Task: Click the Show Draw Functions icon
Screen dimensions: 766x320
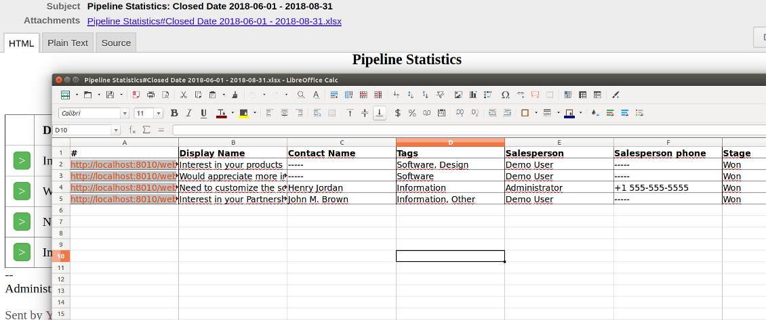Action: tap(616, 95)
